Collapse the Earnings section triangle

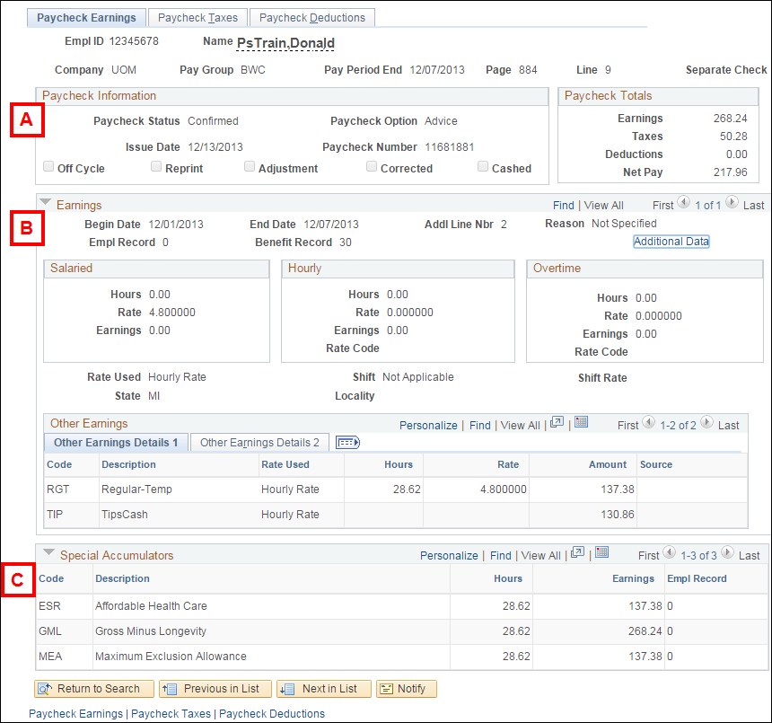[45, 205]
